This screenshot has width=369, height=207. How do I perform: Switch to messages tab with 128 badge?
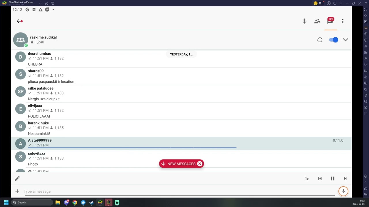click(x=330, y=21)
